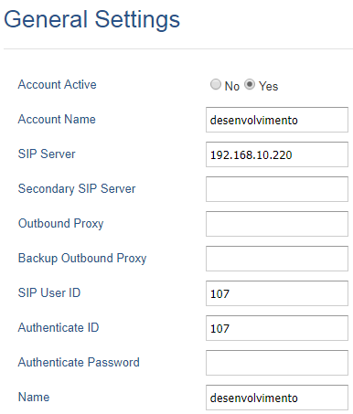Click the SIP User ID label
353x414 pixels.
coord(49,292)
